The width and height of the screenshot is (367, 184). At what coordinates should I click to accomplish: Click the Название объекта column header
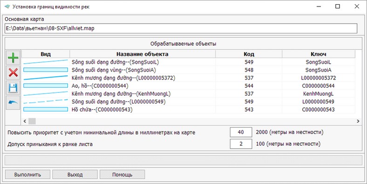click(x=143, y=54)
